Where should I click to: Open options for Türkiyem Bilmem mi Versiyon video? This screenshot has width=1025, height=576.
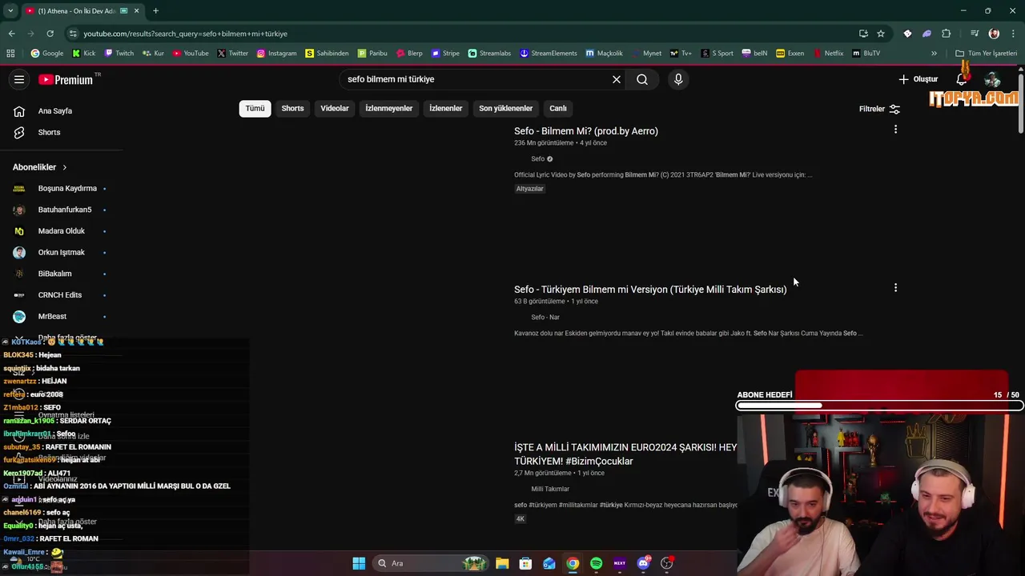895,287
